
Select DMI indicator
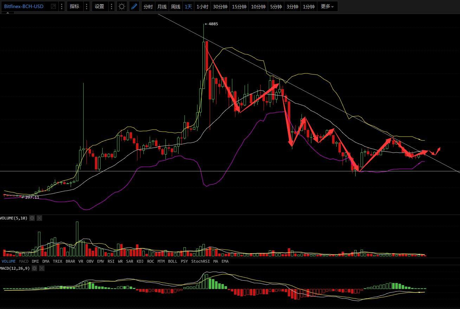[35, 261]
